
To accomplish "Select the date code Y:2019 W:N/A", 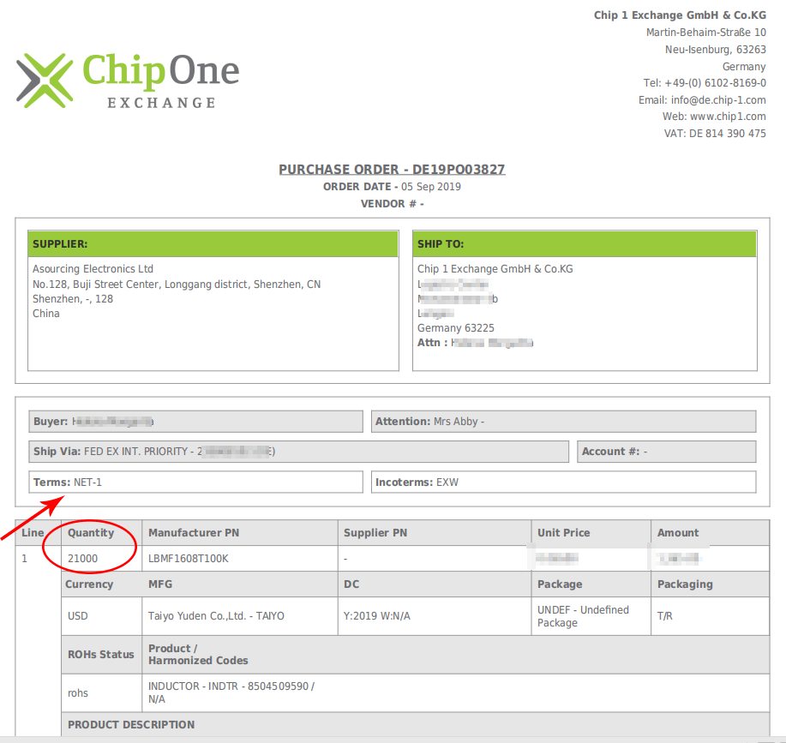I will (377, 616).
